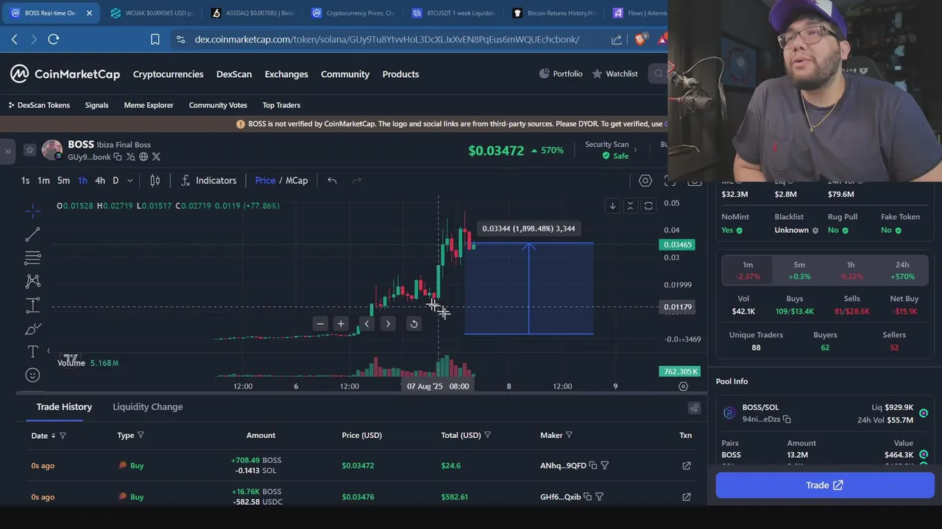Open the Watchlist link
Screen dimensions: 942x529
coord(615,73)
